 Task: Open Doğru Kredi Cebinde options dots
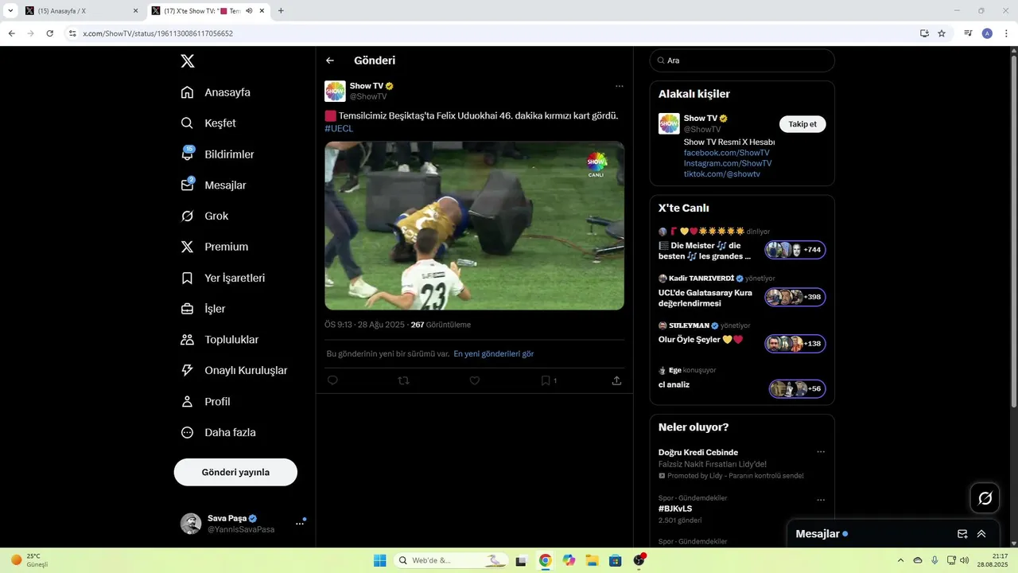click(821, 452)
